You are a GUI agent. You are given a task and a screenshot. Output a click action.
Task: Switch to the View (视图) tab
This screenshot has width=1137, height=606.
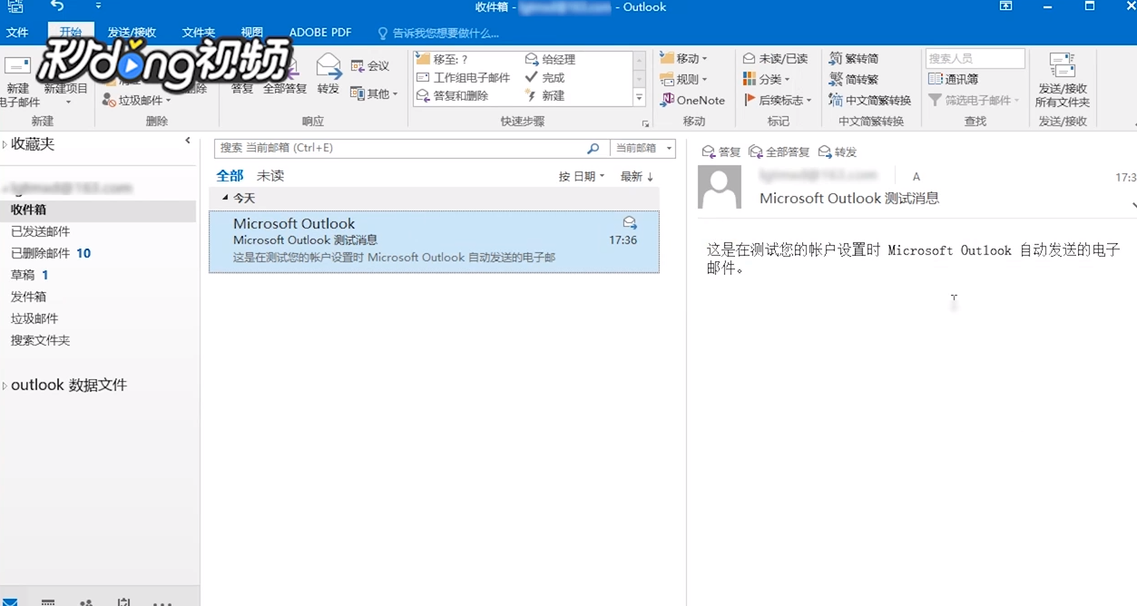coord(252,33)
